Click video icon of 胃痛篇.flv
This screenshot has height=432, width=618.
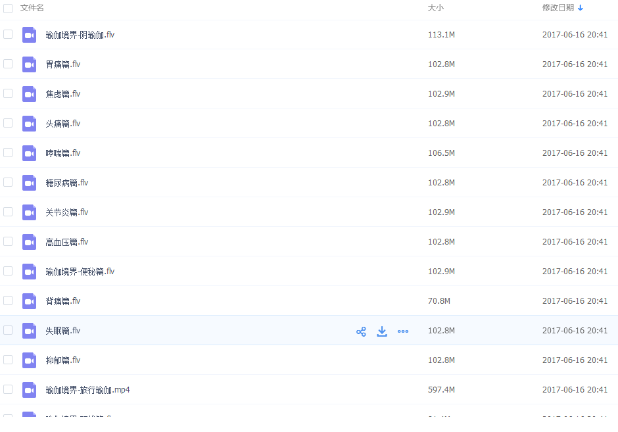click(29, 64)
